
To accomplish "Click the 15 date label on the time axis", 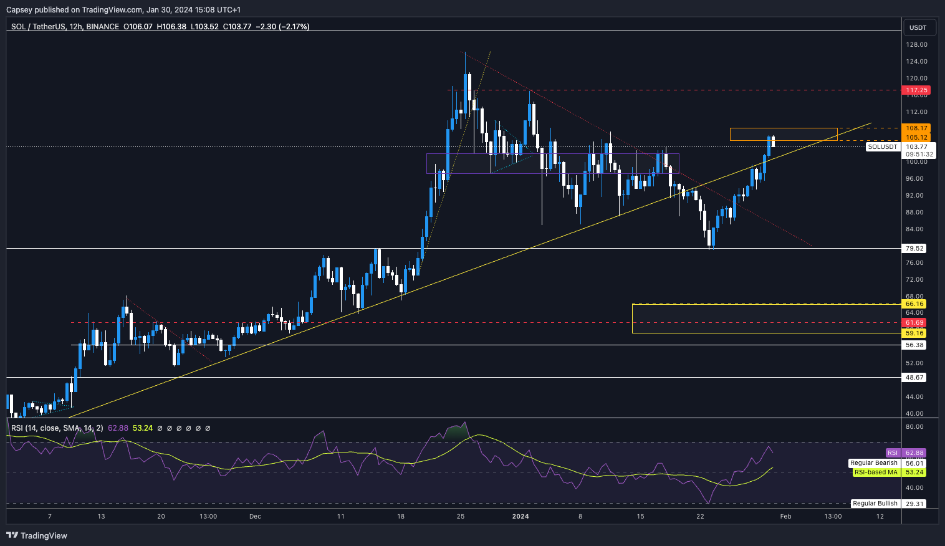I will [x=640, y=516].
